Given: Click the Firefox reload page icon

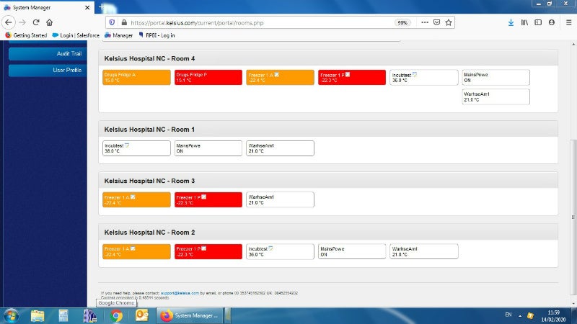Looking at the screenshot, I should [35, 22].
